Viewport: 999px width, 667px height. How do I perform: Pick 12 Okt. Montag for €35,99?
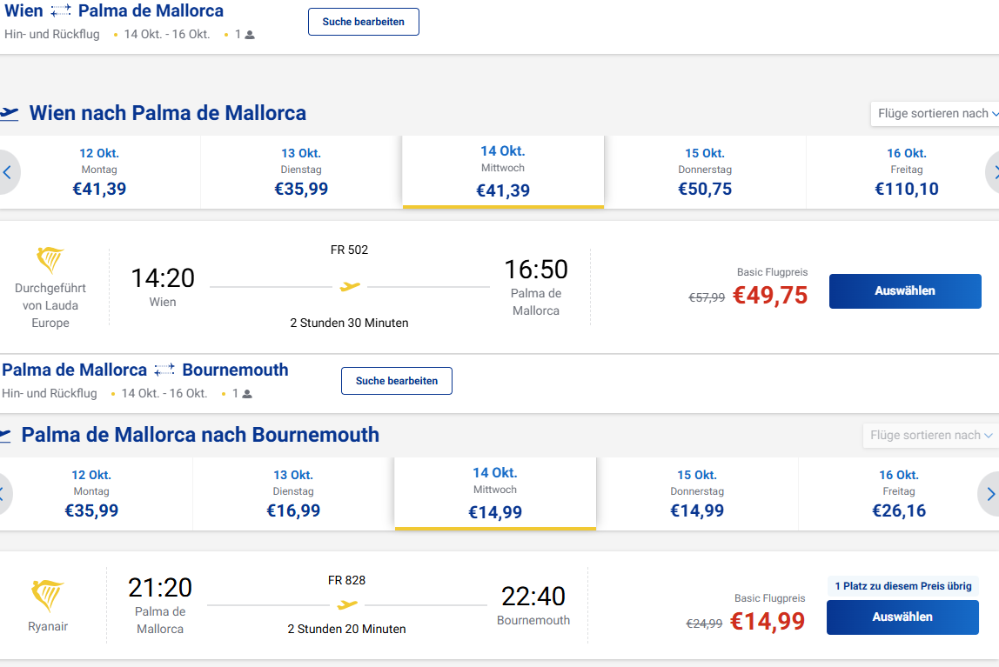[91, 494]
